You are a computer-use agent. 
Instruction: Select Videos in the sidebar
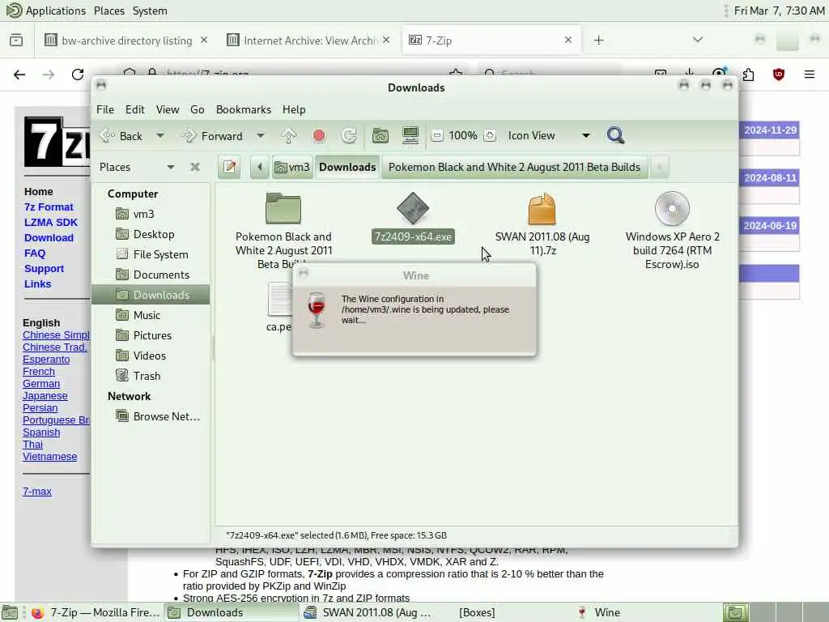tap(151, 356)
